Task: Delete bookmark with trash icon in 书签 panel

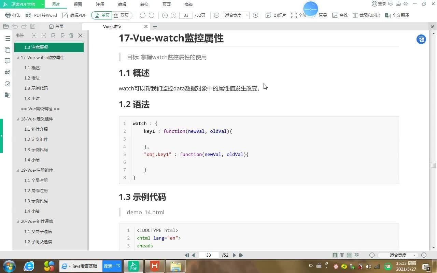Action: (x=71, y=35)
